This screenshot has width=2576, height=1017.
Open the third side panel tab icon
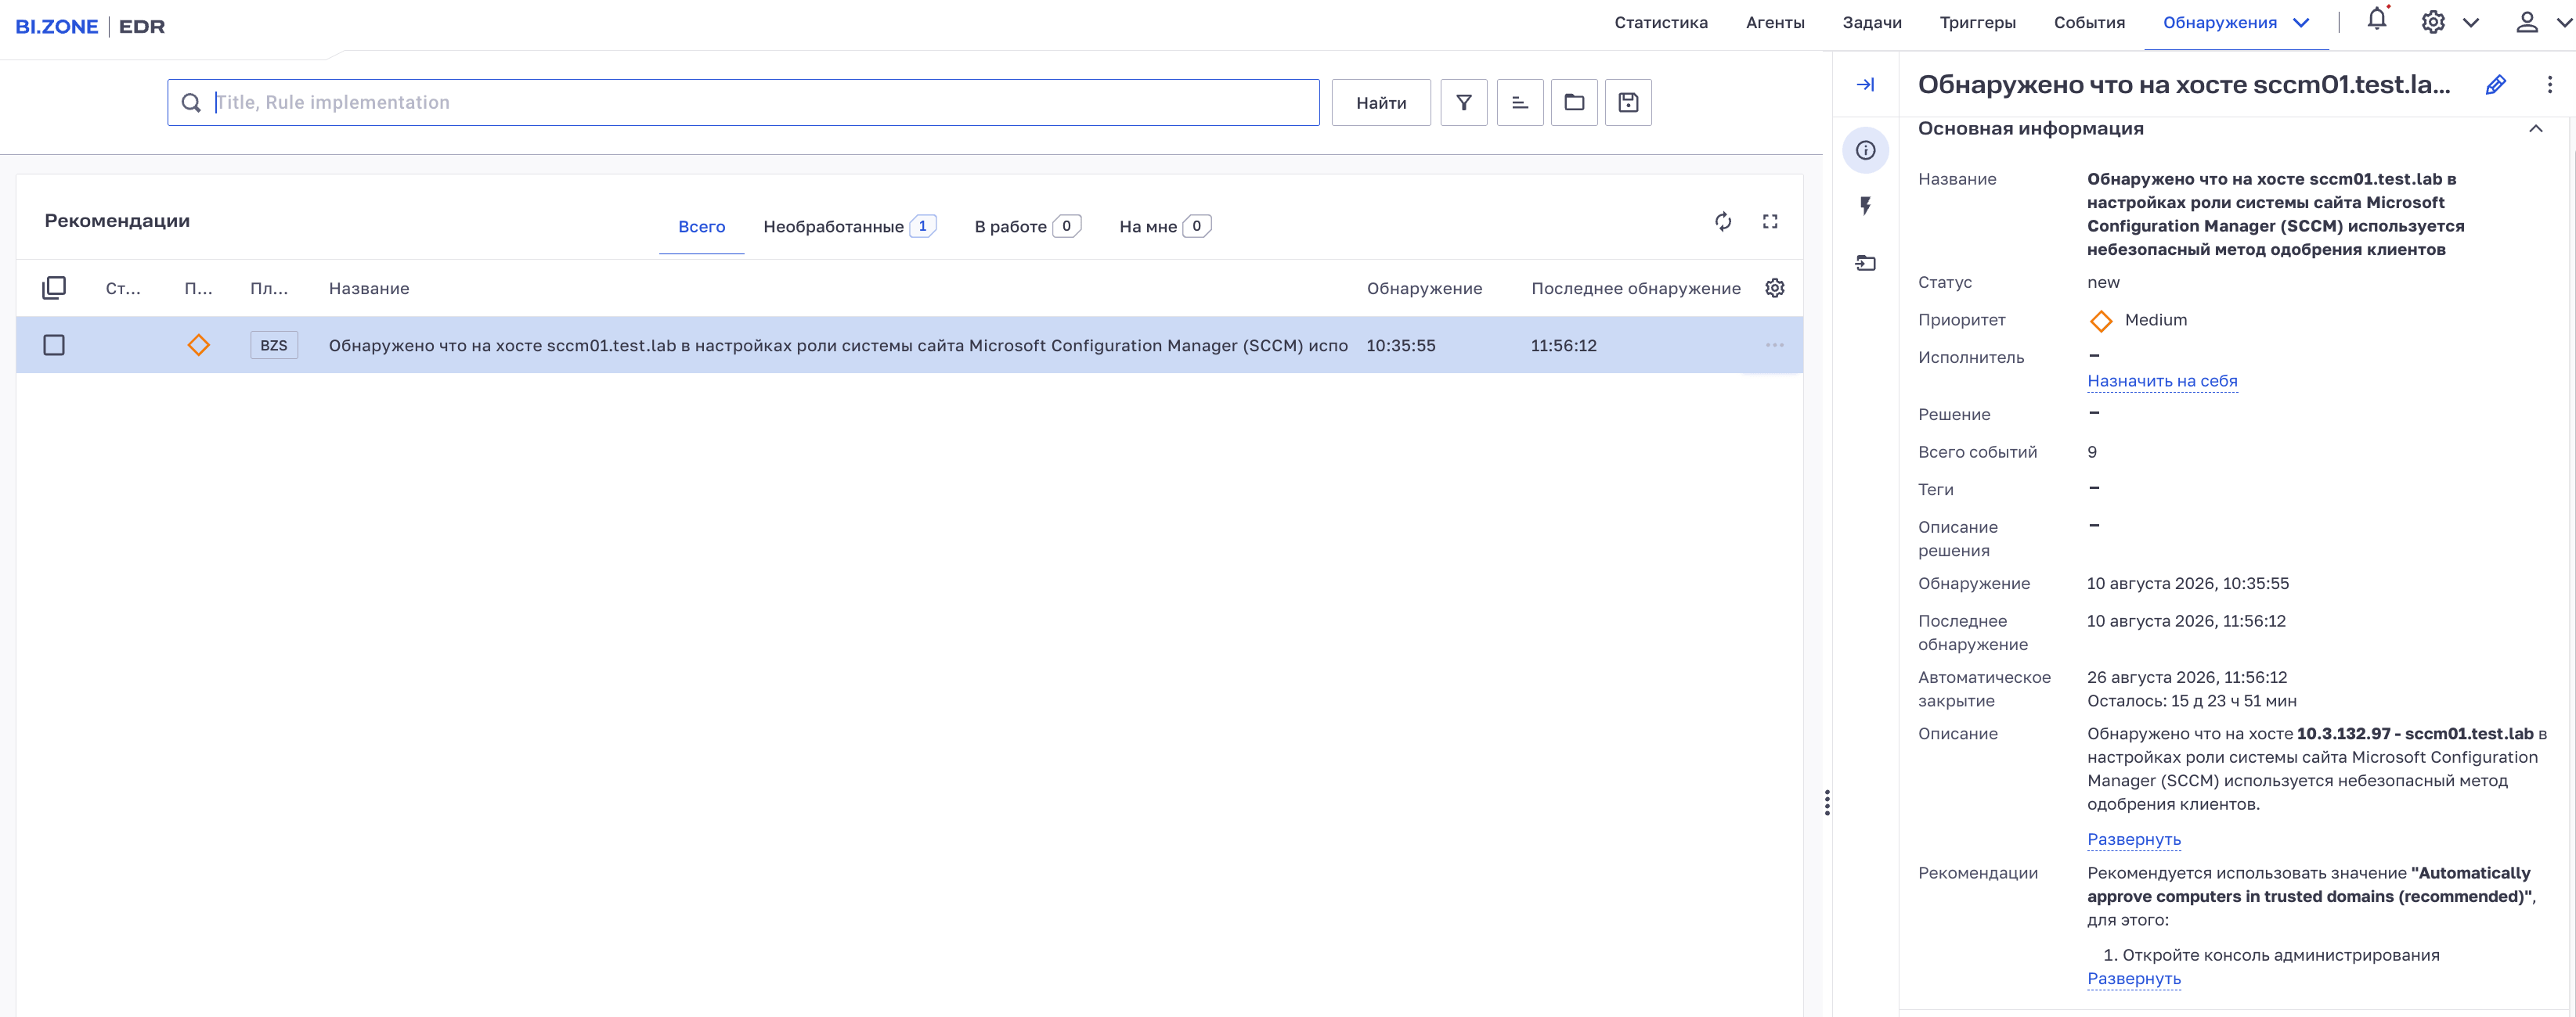[1865, 263]
